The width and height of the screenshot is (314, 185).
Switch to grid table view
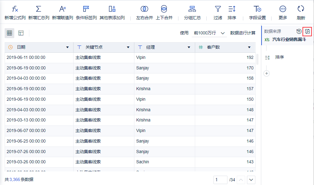[x=9, y=33]
